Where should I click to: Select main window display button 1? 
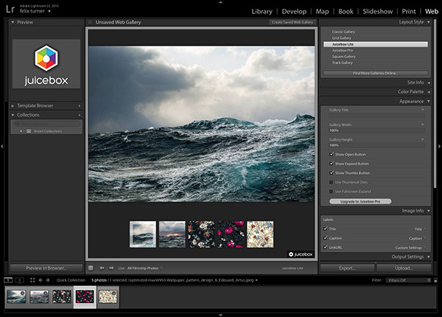coord(8,280)
